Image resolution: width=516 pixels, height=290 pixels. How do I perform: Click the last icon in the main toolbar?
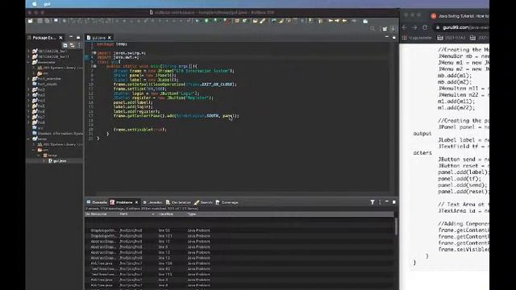tap(365, 21)
